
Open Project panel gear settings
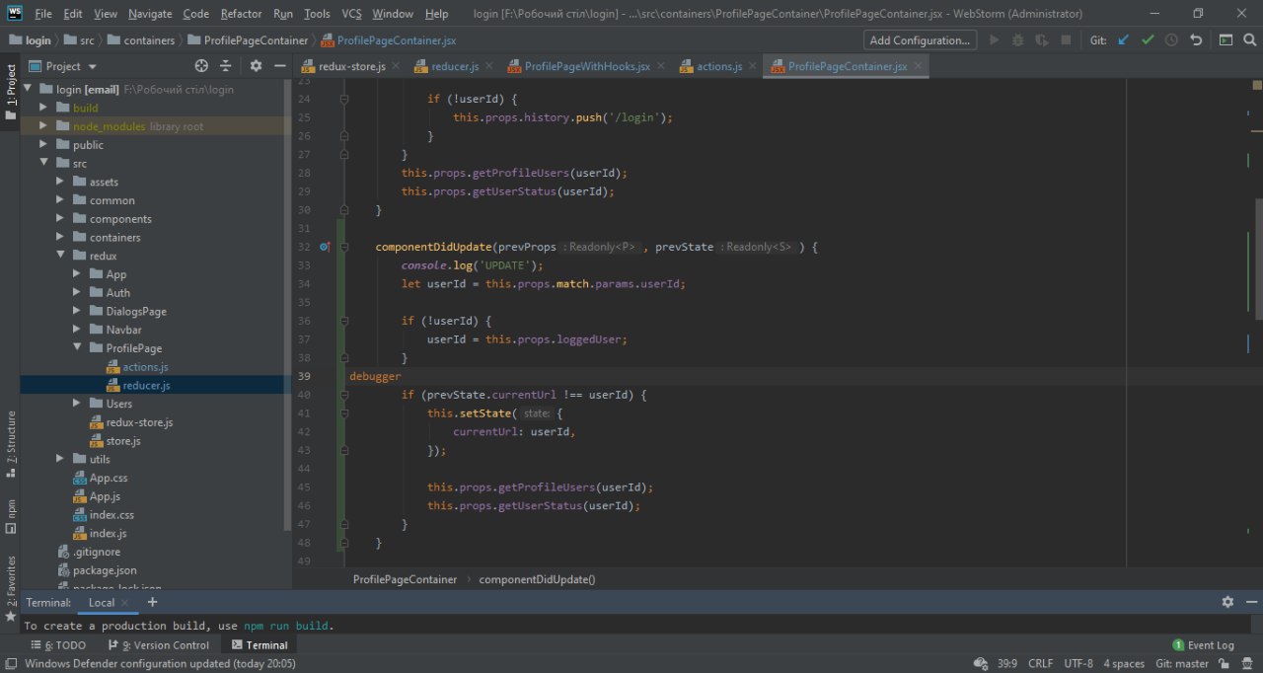(256, 66)
